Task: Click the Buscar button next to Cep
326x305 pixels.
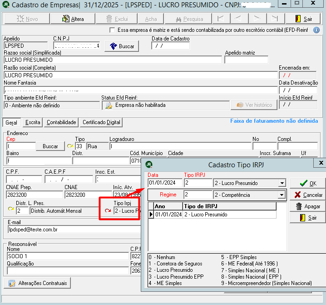Action: pos(50,146)
